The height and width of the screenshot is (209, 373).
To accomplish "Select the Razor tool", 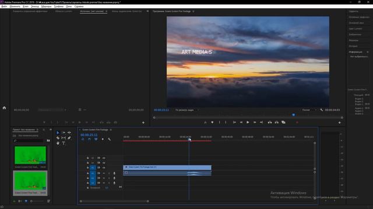I will [x=58, y=138].
